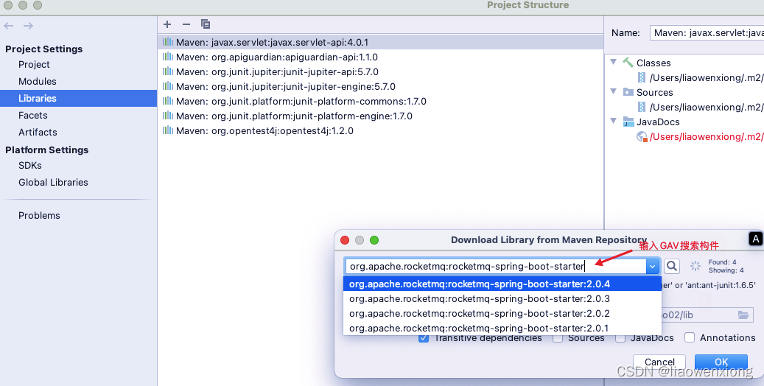Viewport: 764px width, 386px height.
Task: Open Artifacts settings page
Action: click(38, 132)
